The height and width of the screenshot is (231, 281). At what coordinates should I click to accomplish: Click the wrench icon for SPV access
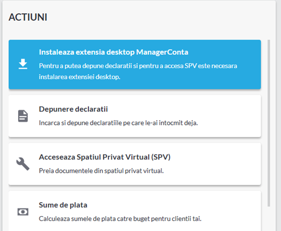click(x=23, y=164)
